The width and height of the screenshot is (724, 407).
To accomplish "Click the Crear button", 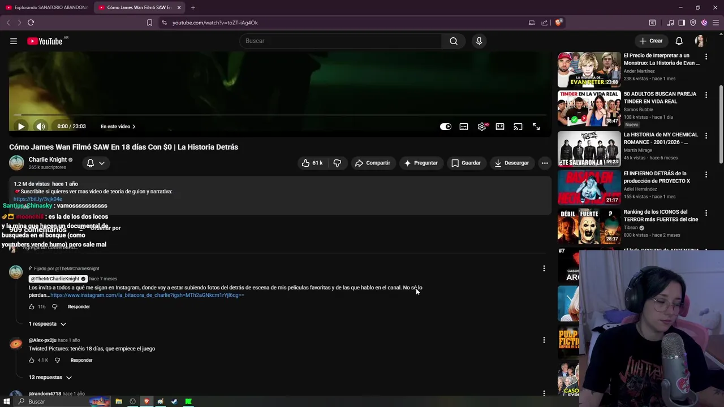I will (650, 41).
